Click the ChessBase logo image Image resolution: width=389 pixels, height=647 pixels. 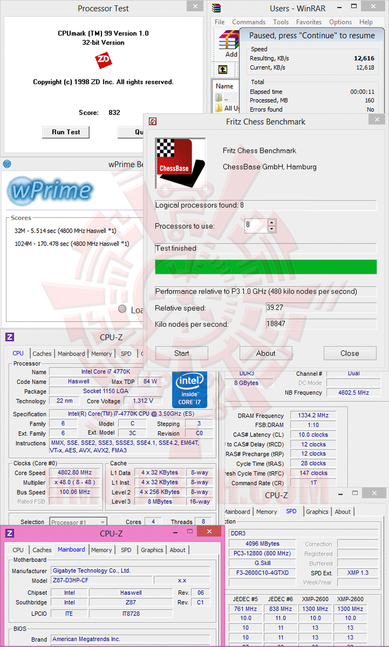coord(180,164)
